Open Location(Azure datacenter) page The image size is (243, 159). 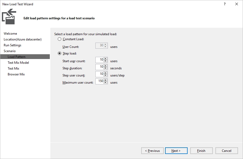pos(23,39)
